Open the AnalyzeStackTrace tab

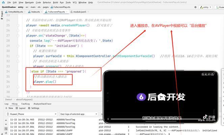pyautogui.click(x=42, y=104)
